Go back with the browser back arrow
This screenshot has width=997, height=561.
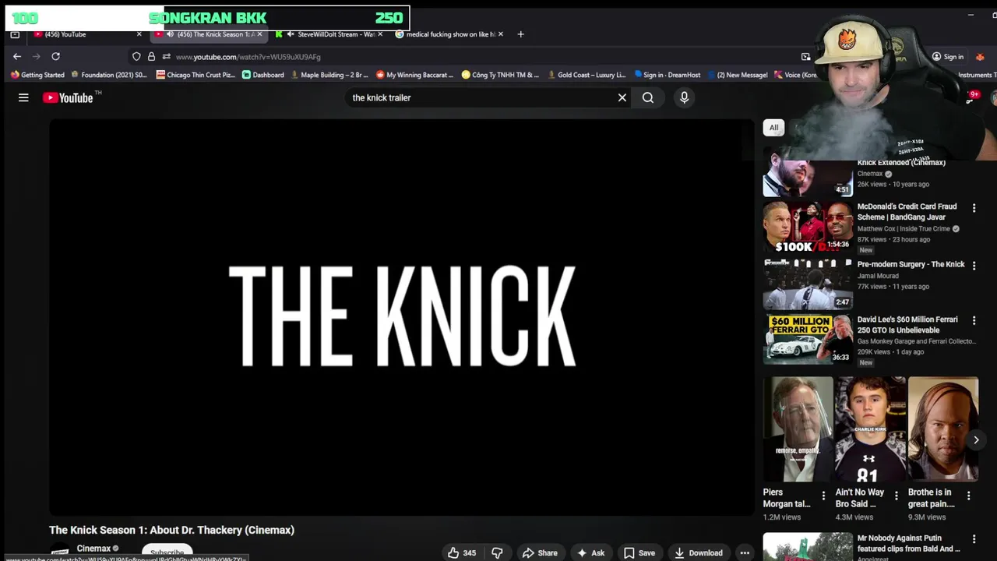(x=17, y=56)
